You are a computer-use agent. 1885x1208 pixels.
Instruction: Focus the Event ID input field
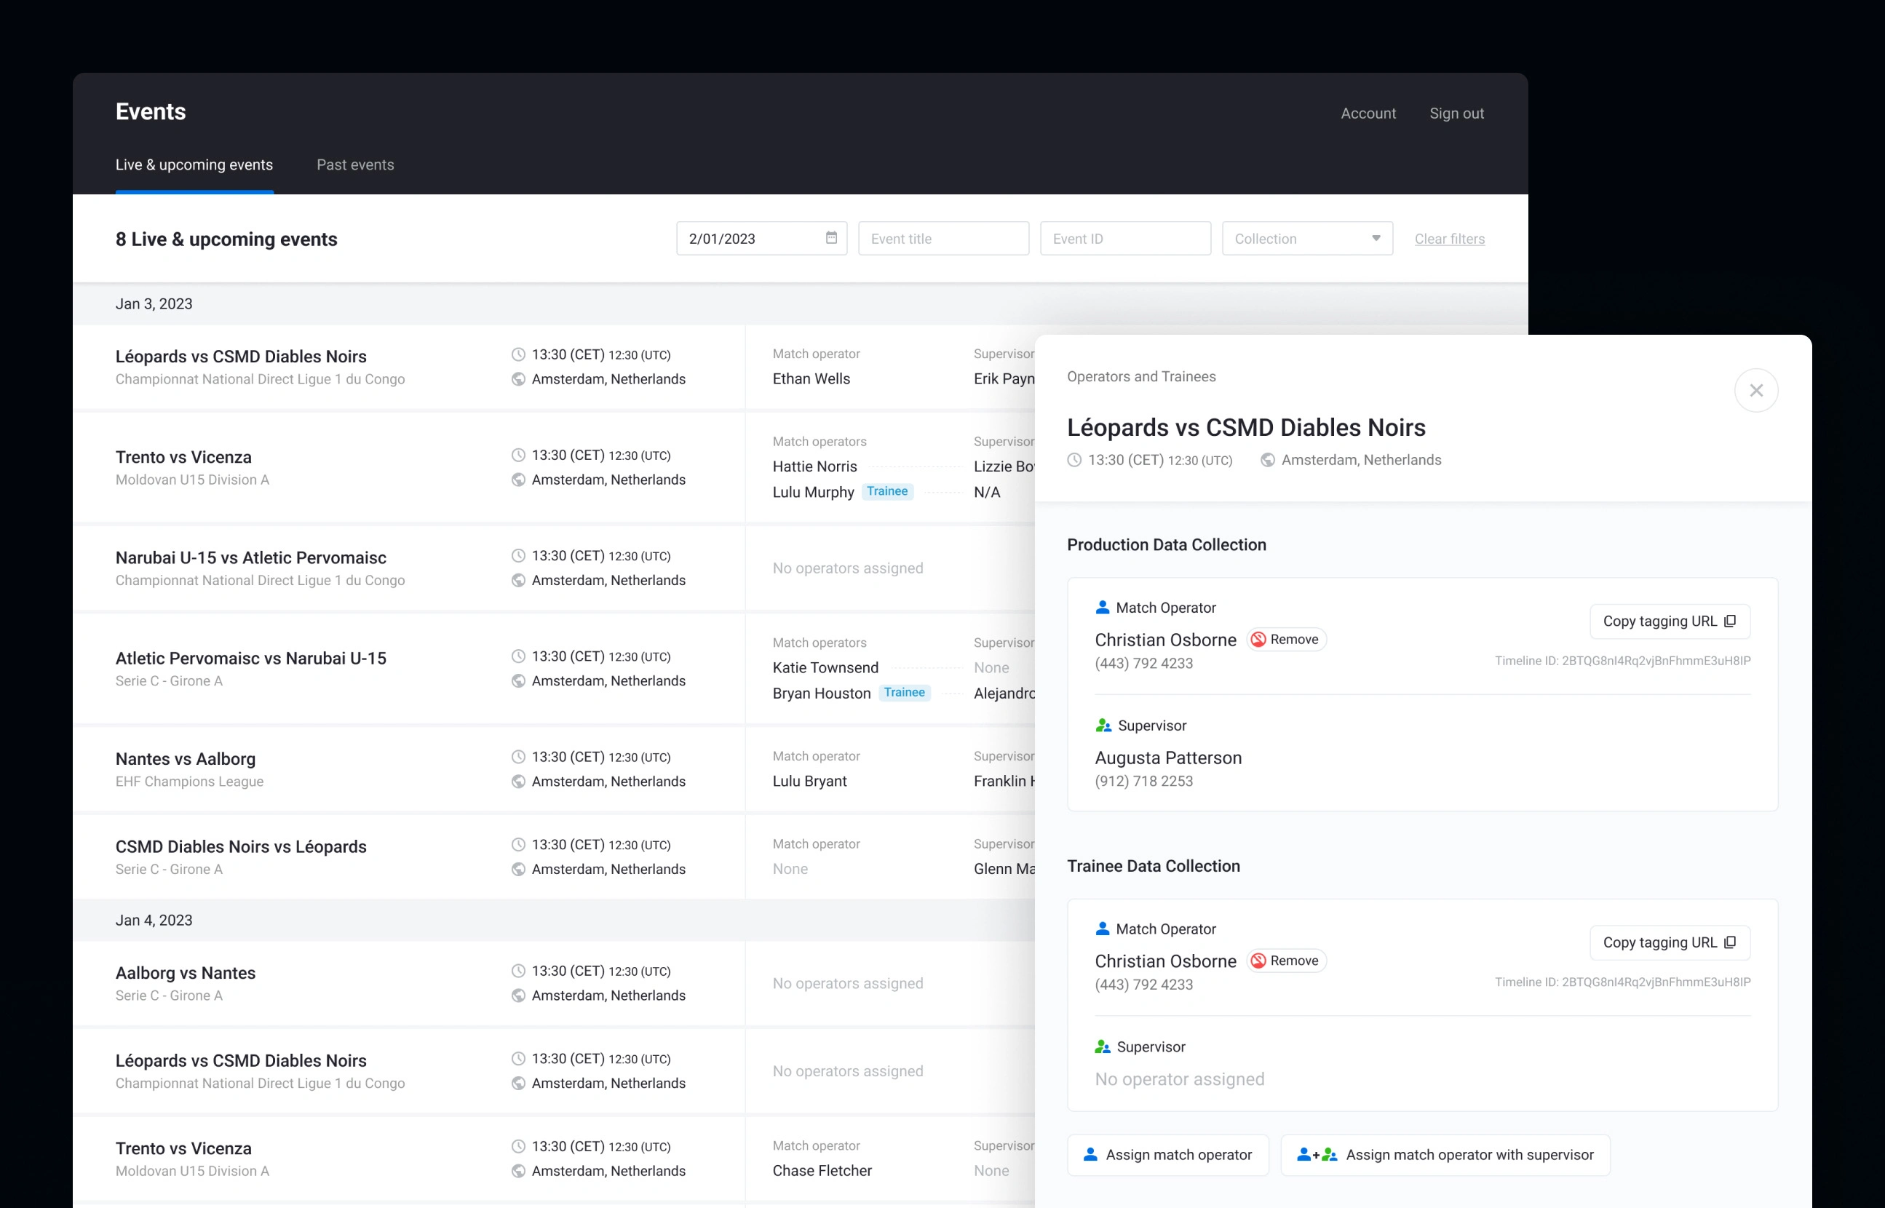(x=1125, y=239)
